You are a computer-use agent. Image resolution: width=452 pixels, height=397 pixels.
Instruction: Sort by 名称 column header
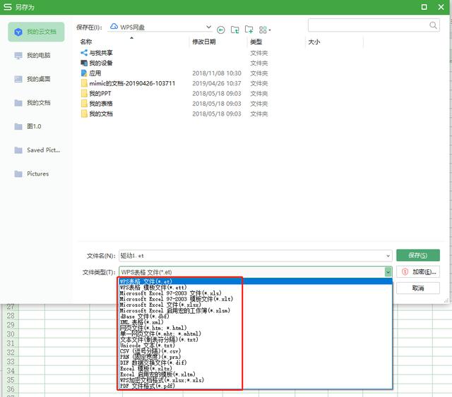[86, 42]
